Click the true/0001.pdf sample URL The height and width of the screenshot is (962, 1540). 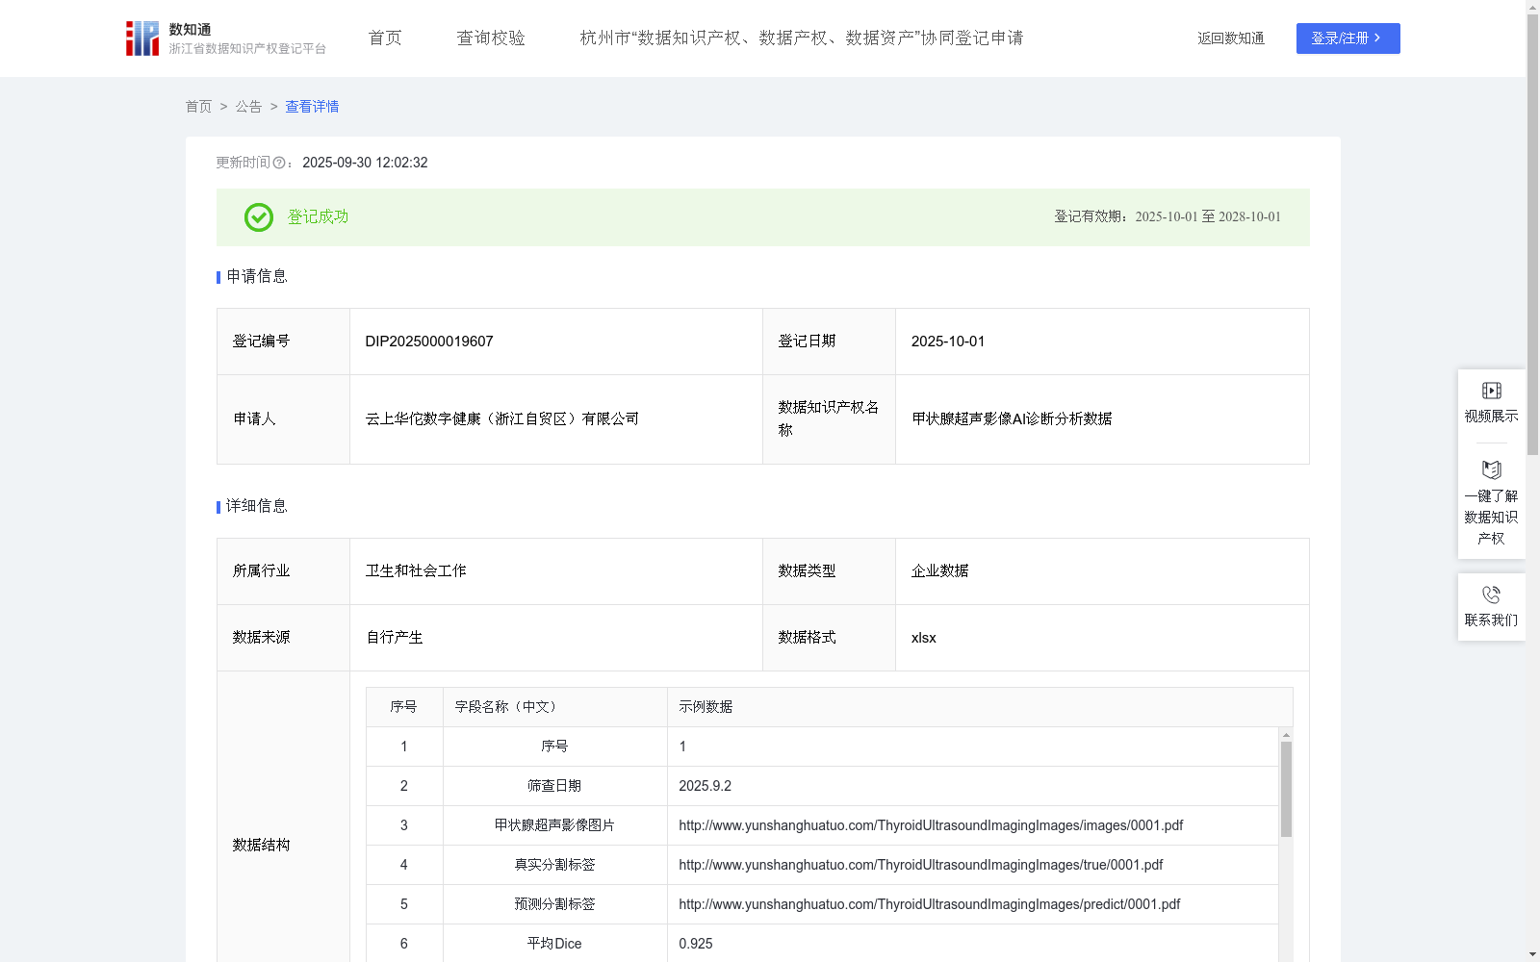coord(921,865)
